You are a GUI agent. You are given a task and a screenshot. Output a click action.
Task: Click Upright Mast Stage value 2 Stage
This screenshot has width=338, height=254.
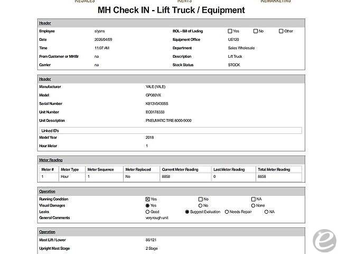click(x=152, y=248)
